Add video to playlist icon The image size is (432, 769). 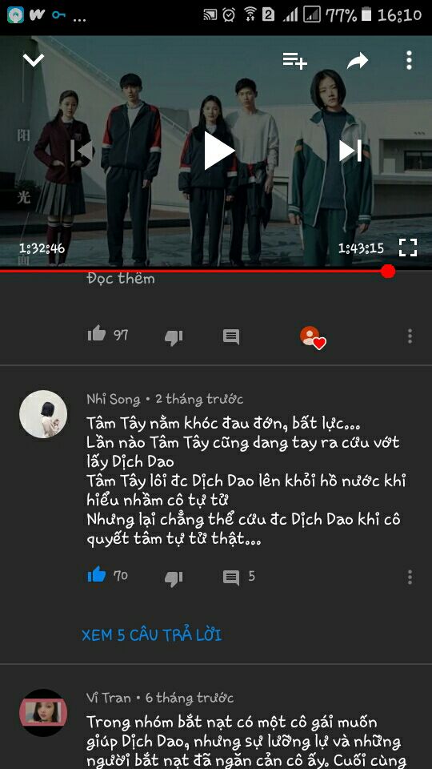[x=295, y=61]
